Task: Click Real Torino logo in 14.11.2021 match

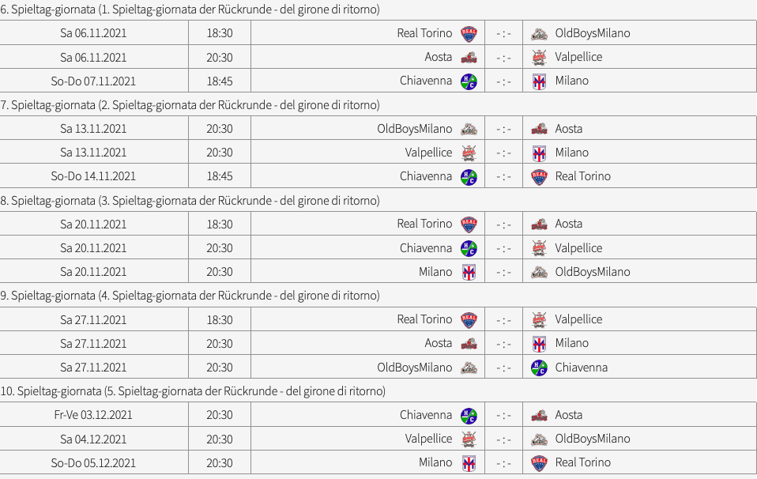Action: coord(539,177)
